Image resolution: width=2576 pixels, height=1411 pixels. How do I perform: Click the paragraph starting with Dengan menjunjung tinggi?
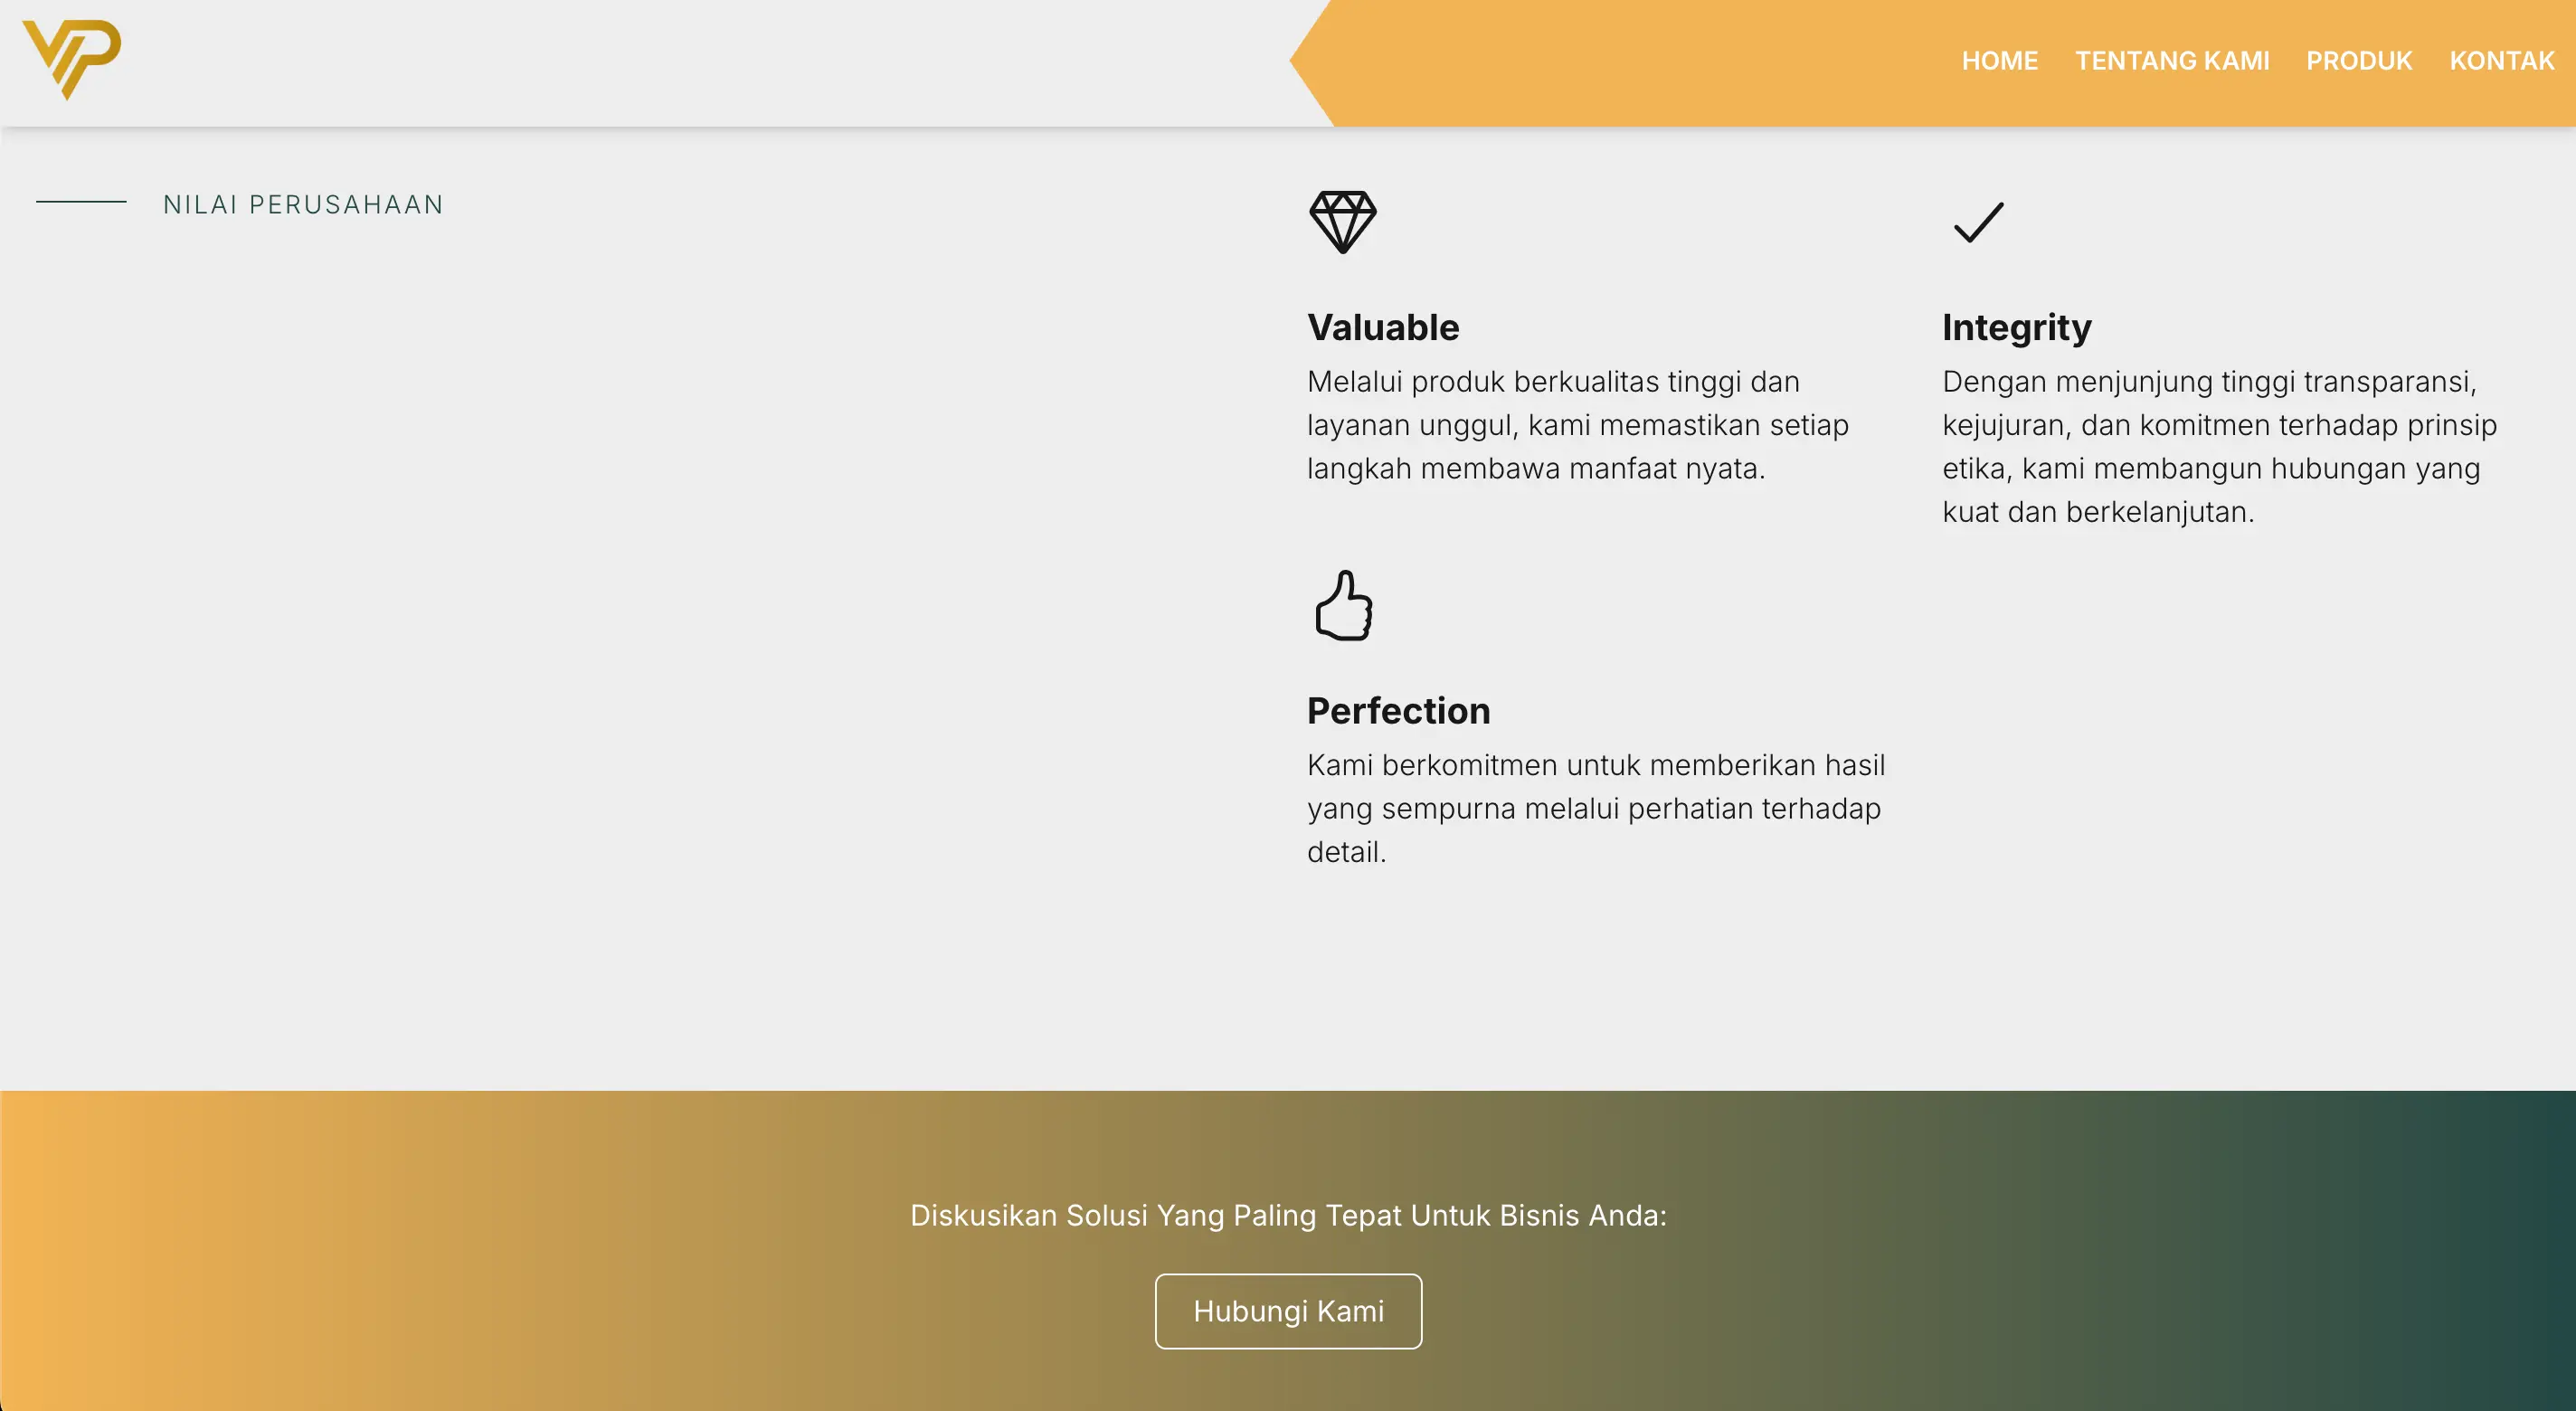coord(2219,447)
